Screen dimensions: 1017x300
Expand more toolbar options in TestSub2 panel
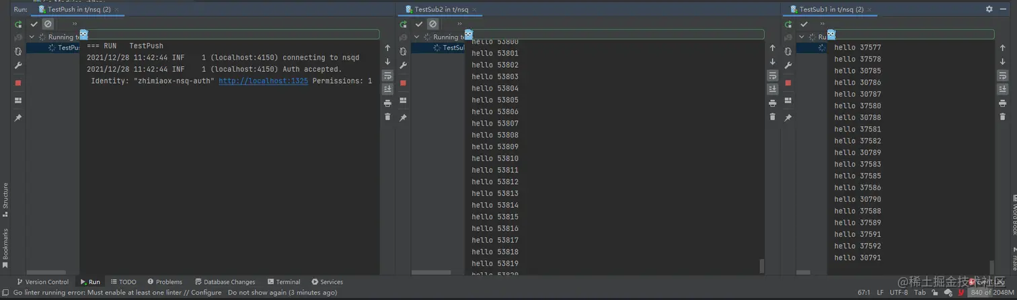click(x=459, y=24)
